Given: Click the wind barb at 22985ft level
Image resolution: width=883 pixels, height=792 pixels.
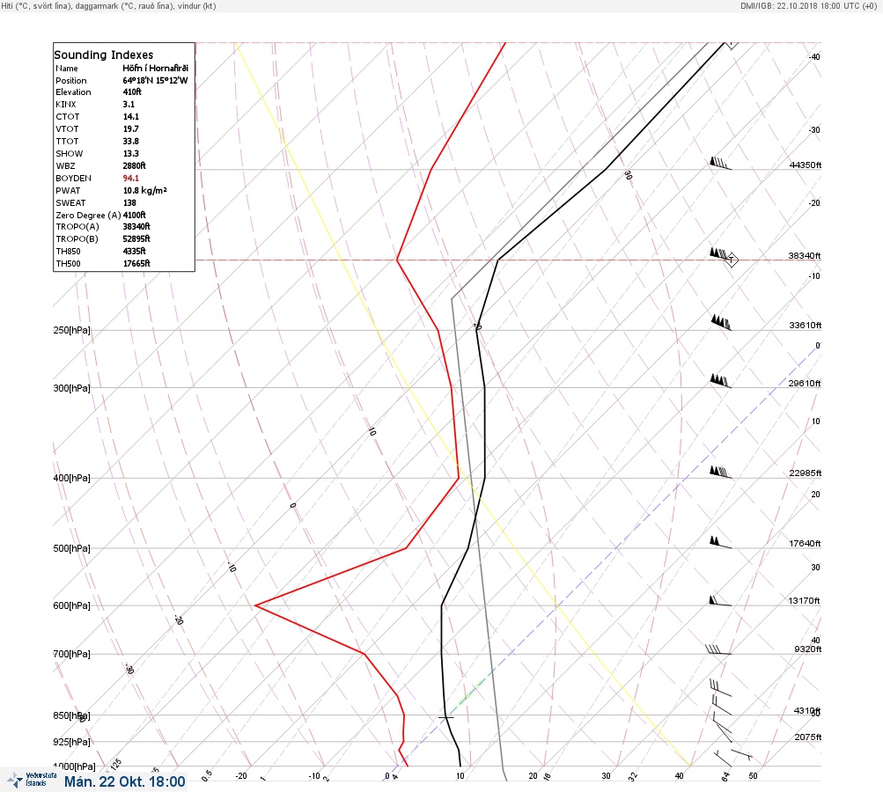Looking at the screenshot, I should tap(721, 473).
